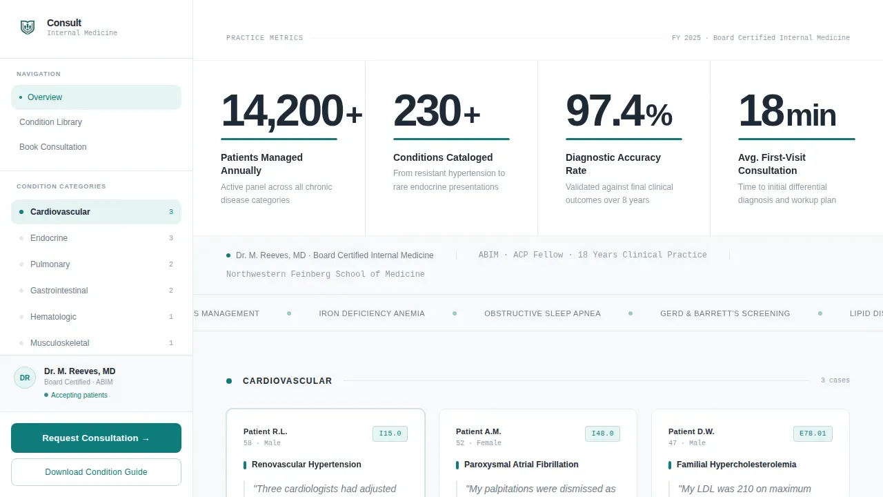This screenshot has height=497, width=883.
Task: Click the 97.4% accuracy metric
Action: coord(619,111)
